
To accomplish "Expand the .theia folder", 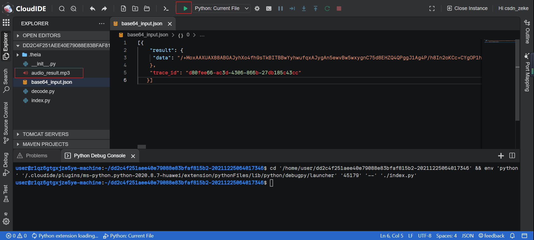I will pyautogui.click(x=35, y=55).
